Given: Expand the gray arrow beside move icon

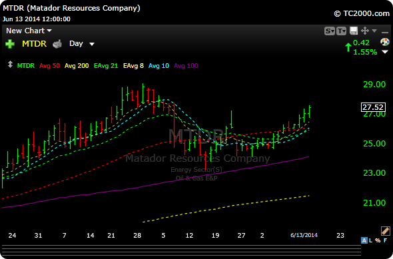Looking at the screenshot, I should click(374, 31).
